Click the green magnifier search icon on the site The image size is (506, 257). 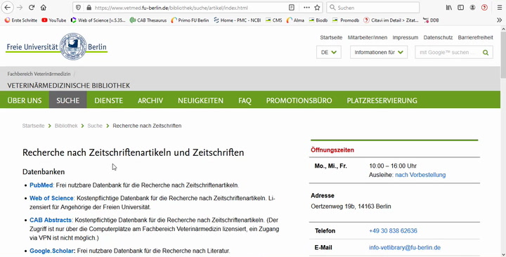(486, 53)
